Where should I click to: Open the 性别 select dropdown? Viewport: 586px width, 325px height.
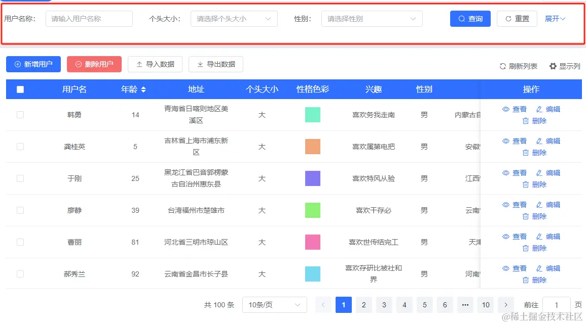pyautogui.click(x=372, y=19)
